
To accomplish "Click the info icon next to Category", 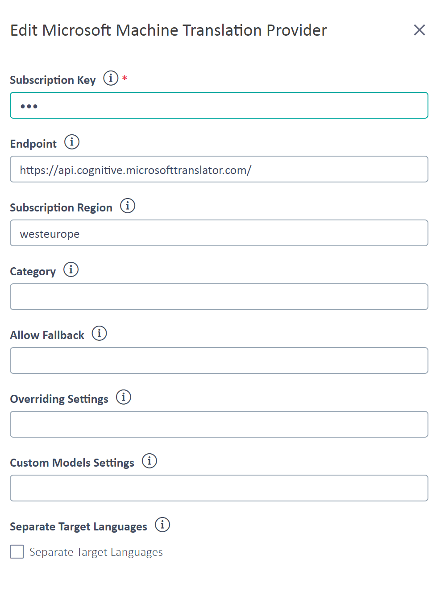I will pos(71,269).
